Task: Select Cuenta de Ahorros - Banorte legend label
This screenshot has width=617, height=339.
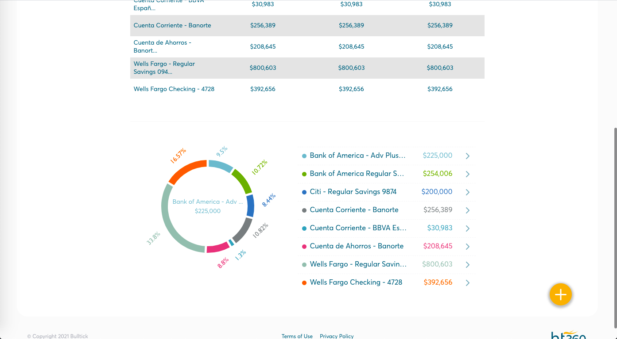Action: (357, 246)
